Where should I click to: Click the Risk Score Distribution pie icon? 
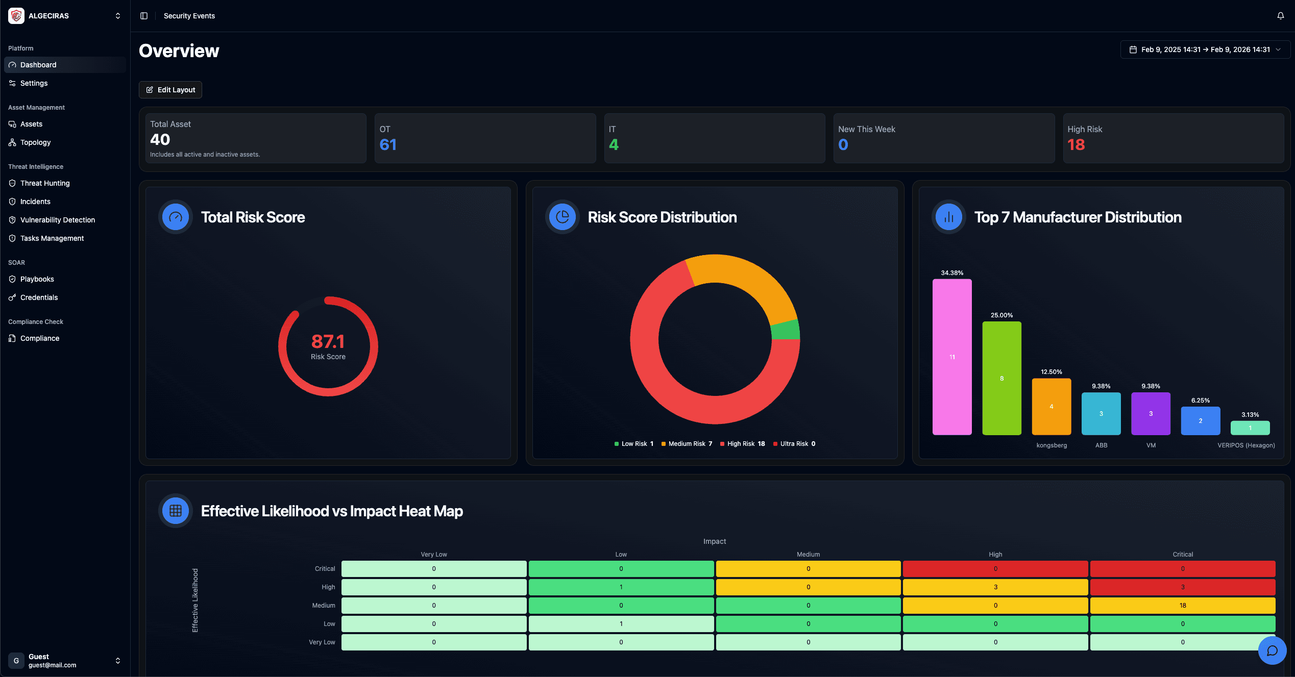(x=562, y=217)
